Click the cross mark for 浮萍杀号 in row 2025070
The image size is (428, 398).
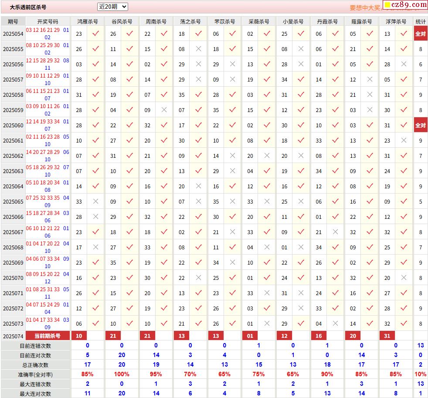coord(404,278)
